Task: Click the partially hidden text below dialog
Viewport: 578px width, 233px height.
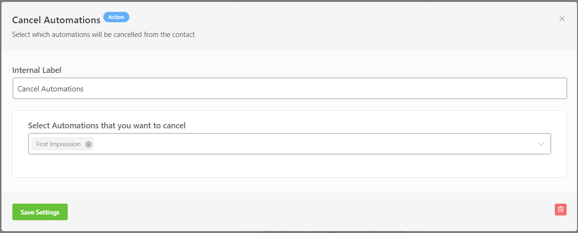Action: tap(332, 231)
